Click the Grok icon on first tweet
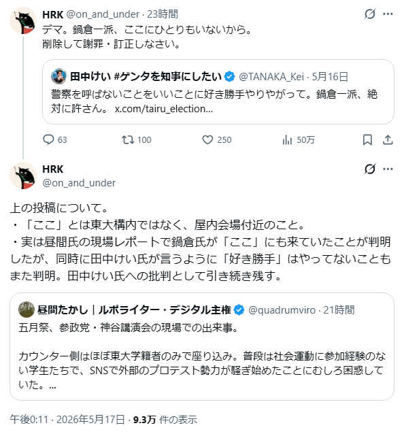The height and width of the screenshot is (434, 404). pyautogui.click(x=370, y=14)
